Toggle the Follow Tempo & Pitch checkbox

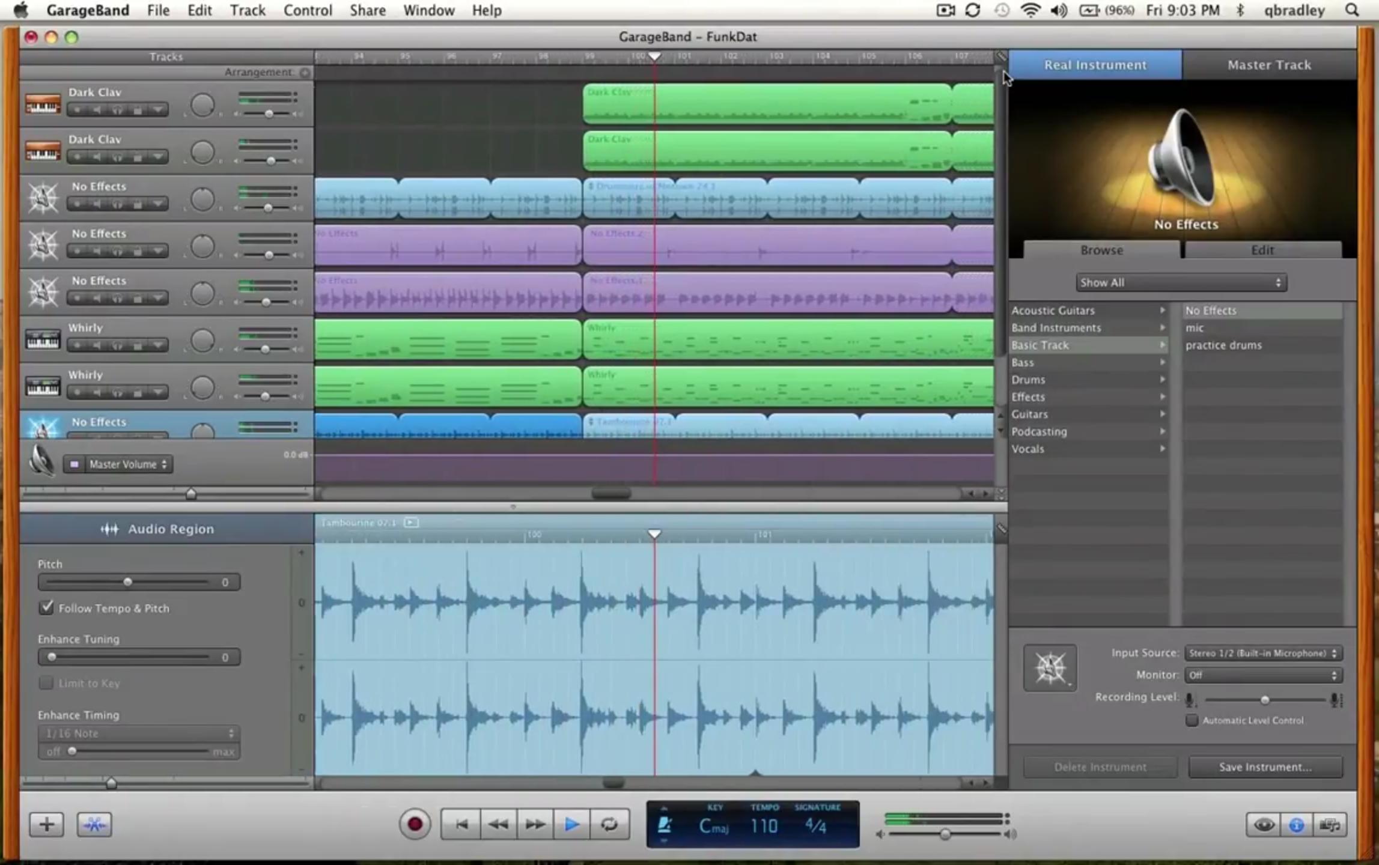tap(46, 607)
